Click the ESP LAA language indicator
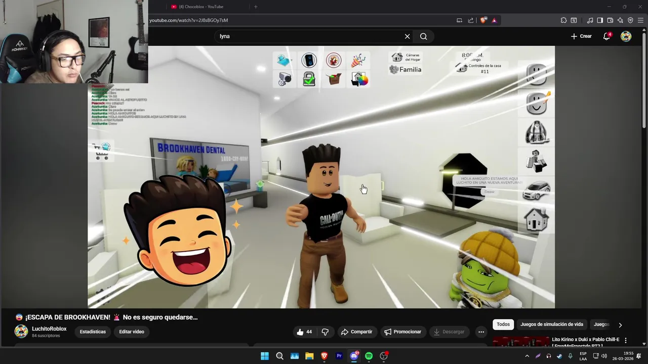The height and width of the screenshot is (364, 648). 583,356
